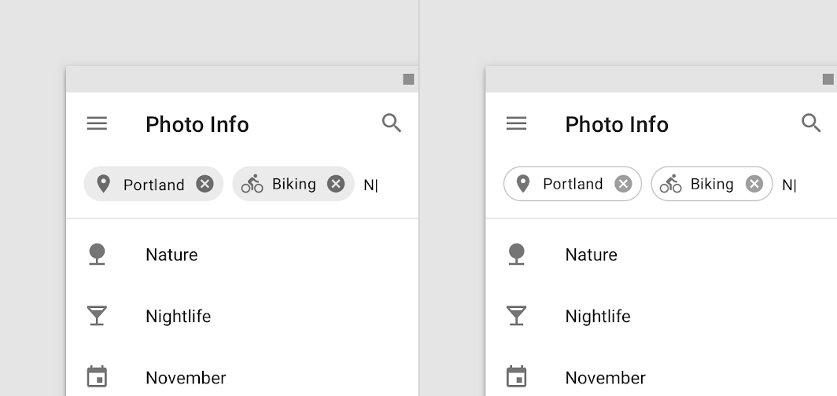Click the location pin on filled Portland chip
This screenshot has width=837, height=396.
coord(103,184)
